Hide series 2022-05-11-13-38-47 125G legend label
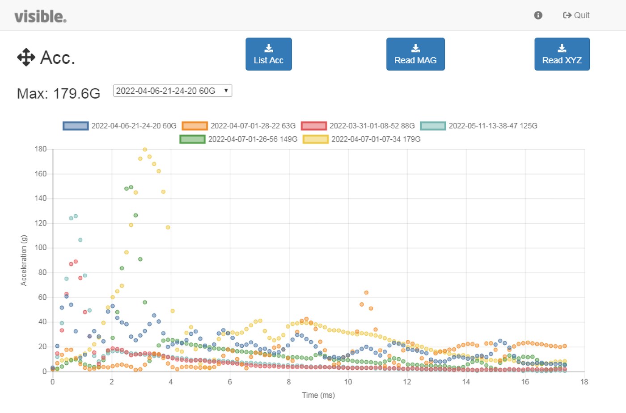Screen dimensions: 626x413 click(493, 126)
